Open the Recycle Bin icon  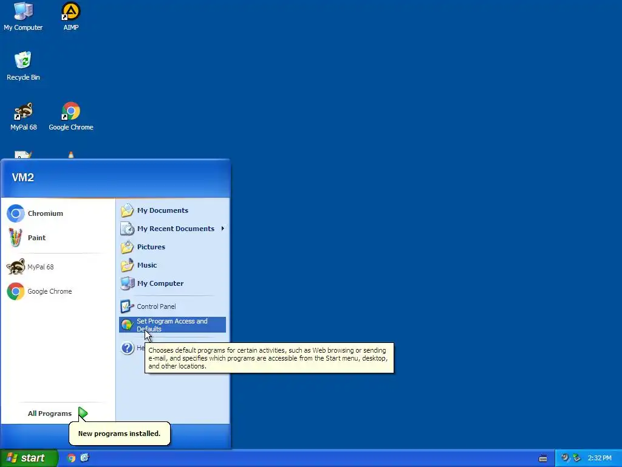pos(23,66)
